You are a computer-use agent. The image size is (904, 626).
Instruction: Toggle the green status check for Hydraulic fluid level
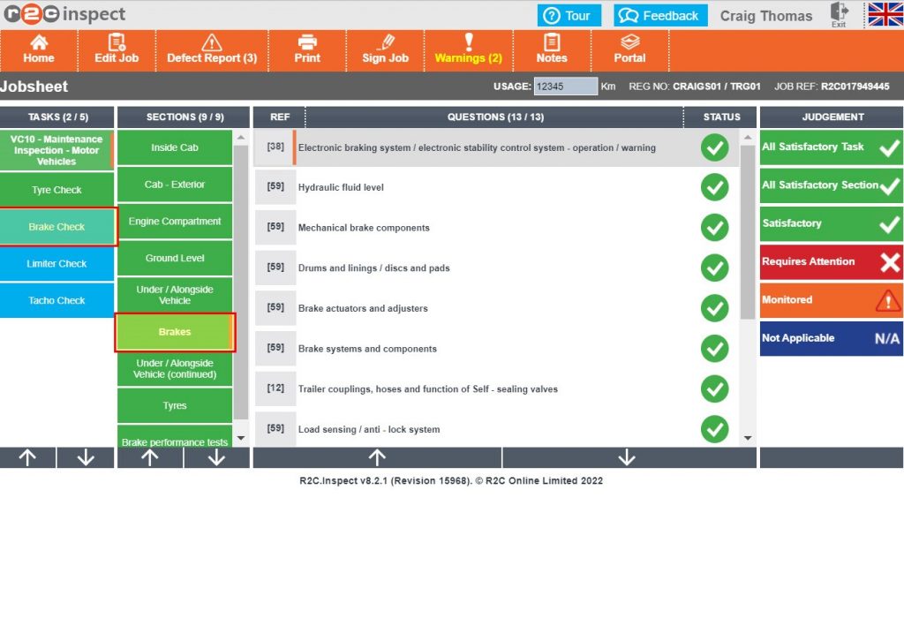(715, 186)
